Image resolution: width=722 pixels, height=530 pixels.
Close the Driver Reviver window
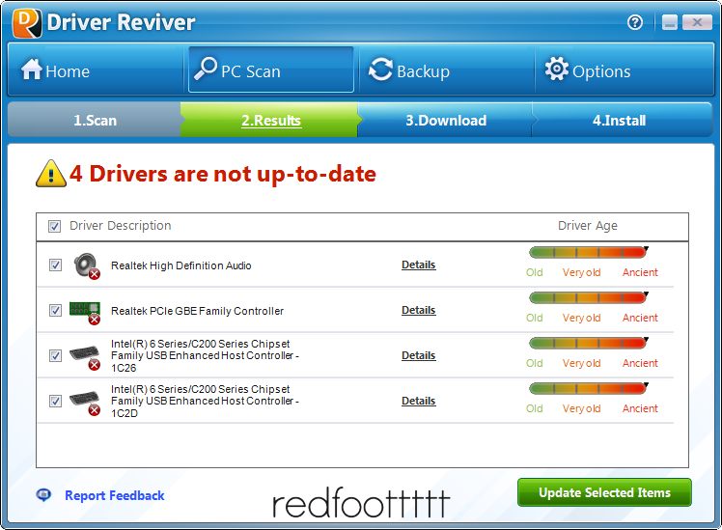697,22
